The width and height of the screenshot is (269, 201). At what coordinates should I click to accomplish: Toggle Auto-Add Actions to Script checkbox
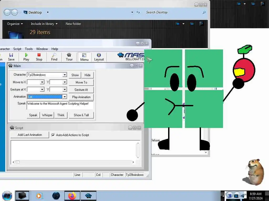pos(53,135)
